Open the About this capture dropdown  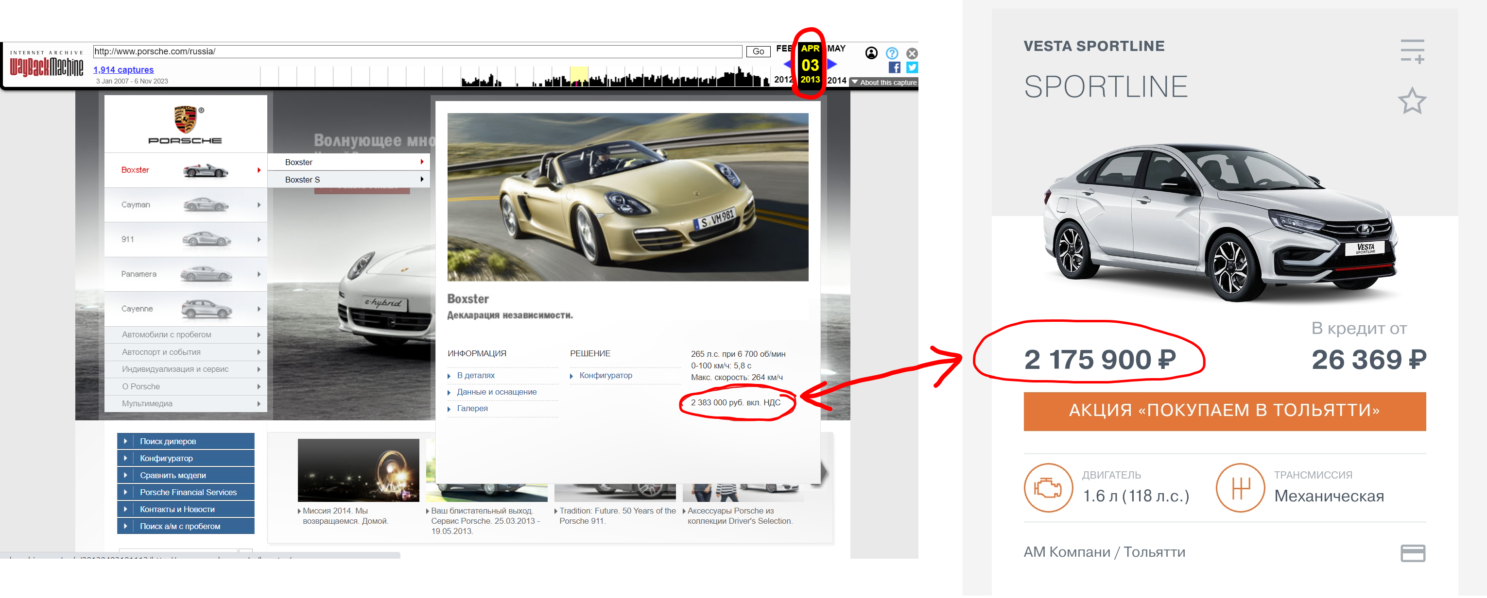[x=884, y=83]
